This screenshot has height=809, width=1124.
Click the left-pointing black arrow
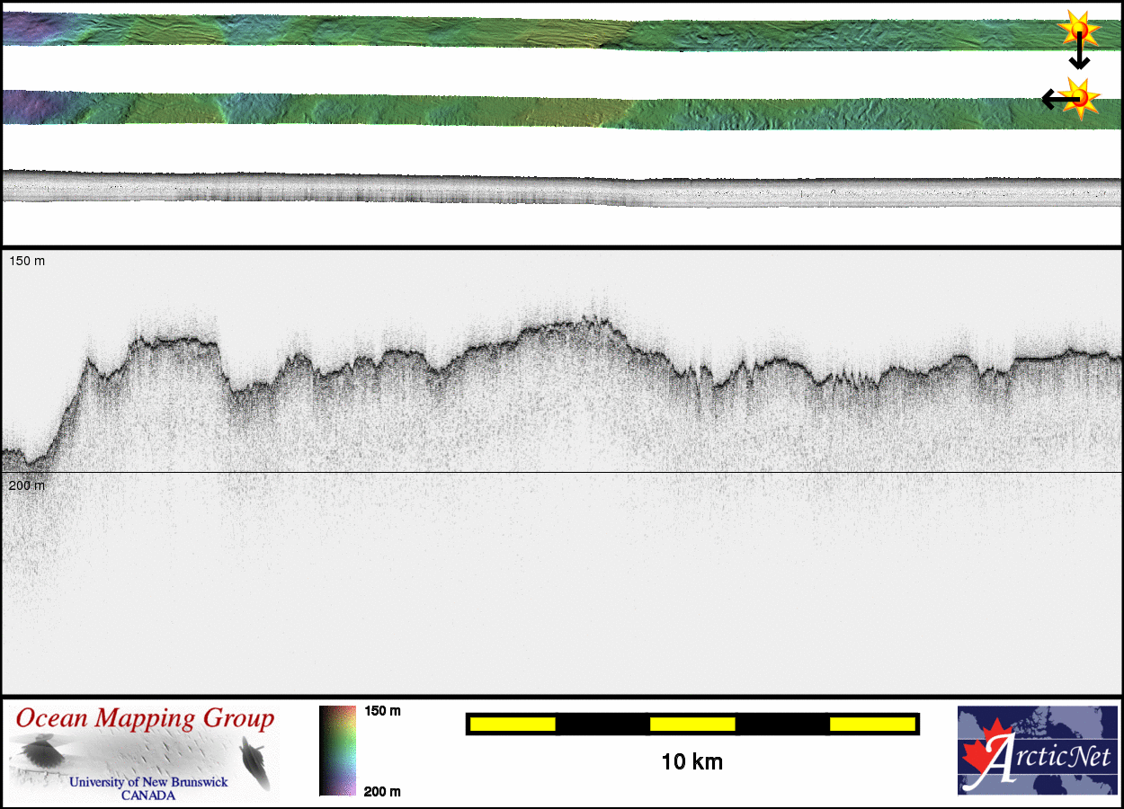tap(1052, 99)
